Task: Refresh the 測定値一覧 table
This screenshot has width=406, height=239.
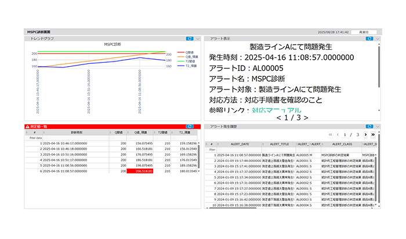Action: coord(190,126)
